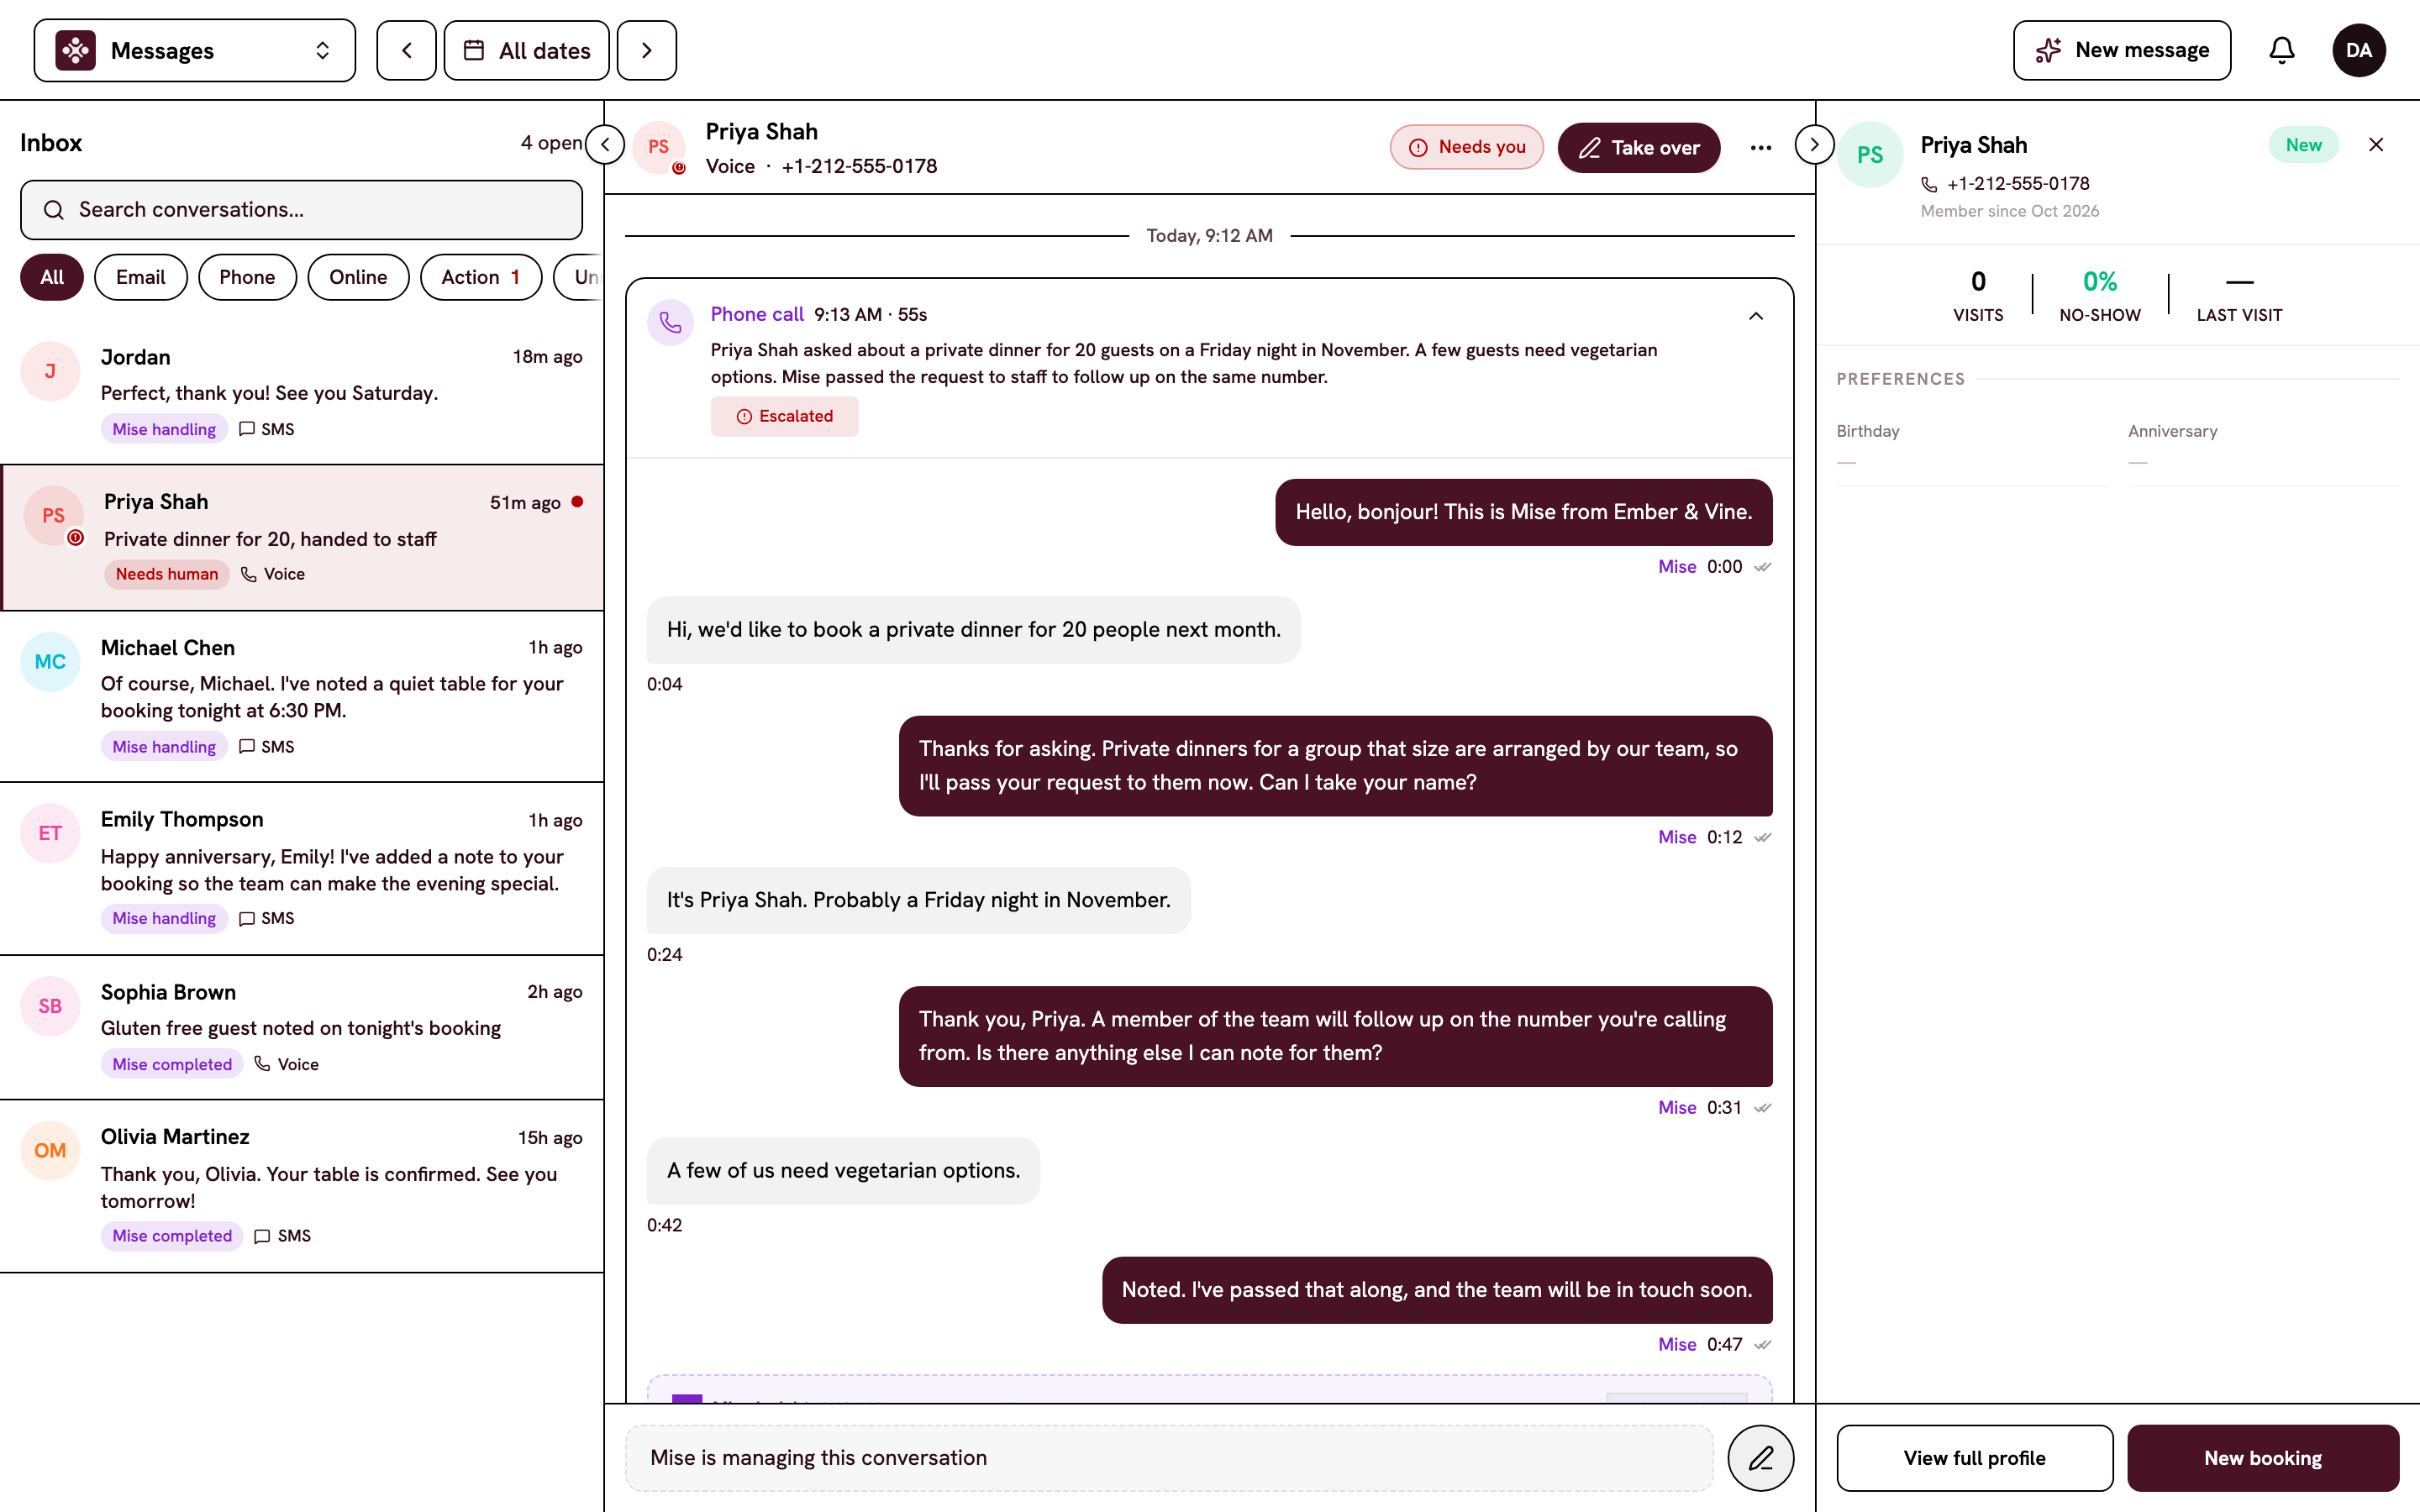
Task: Open the All dates picker
Action: [x=527, y=50]
